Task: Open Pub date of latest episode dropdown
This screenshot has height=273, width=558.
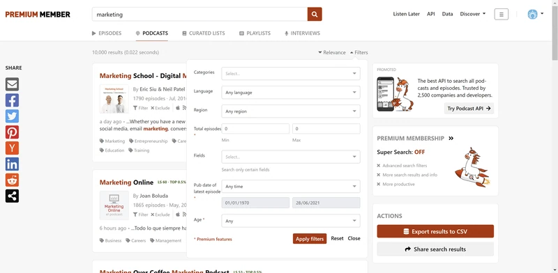Action: click(x=291, y=186)
